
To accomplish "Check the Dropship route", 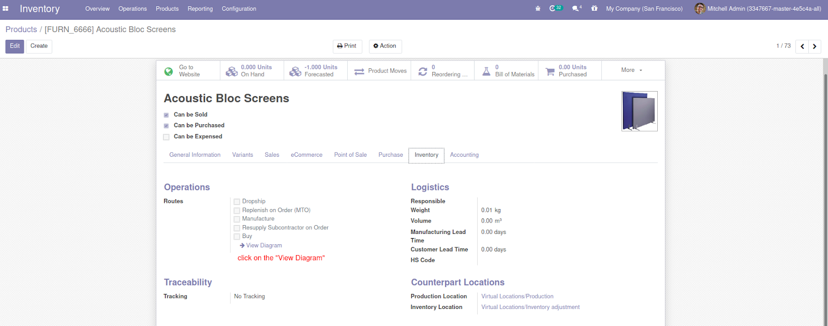I will 236,202.
